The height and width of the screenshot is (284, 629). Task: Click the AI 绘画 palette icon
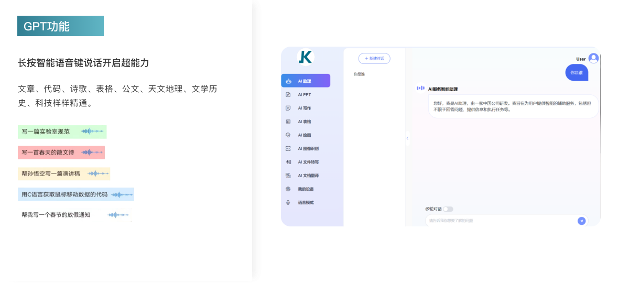pyautogui.click(x=288, y=135)
